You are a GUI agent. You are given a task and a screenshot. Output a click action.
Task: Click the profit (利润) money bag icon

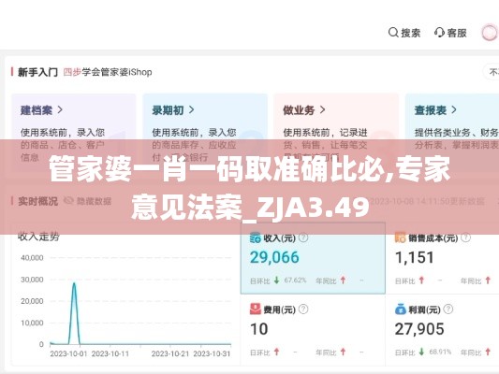click(x=401, y=309)
